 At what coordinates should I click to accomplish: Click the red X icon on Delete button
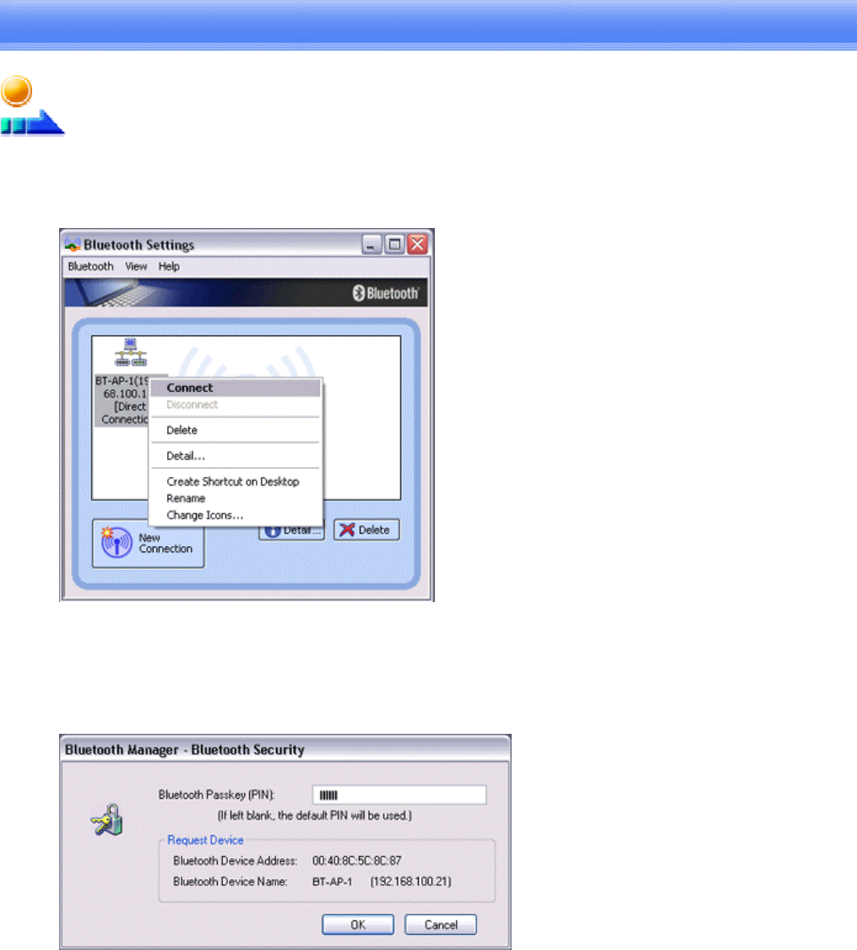click(x=346, y=529)
